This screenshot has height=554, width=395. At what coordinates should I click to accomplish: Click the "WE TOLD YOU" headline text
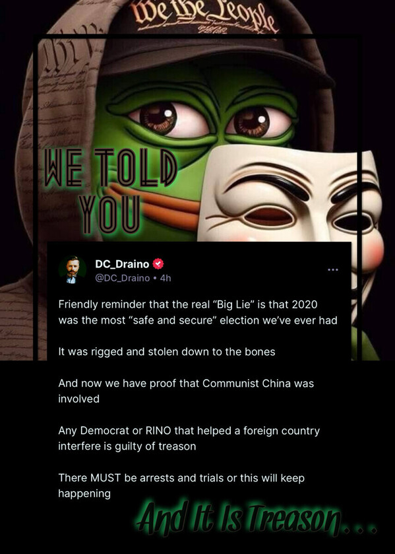click(109, 191)
